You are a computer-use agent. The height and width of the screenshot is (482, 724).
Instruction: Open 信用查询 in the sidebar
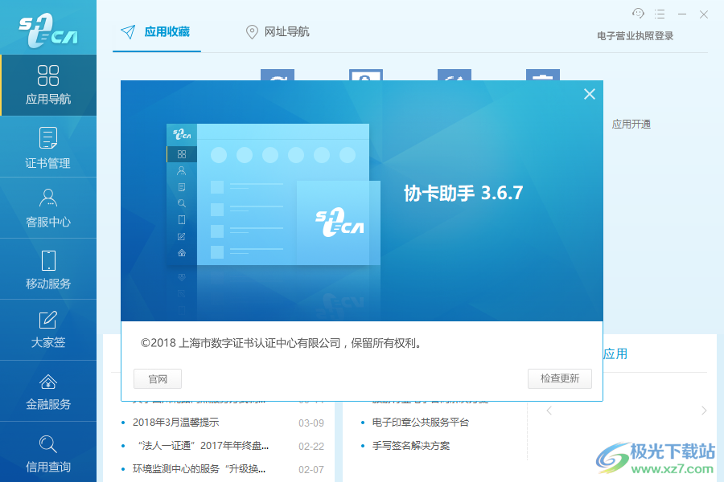tap(48, 453)
